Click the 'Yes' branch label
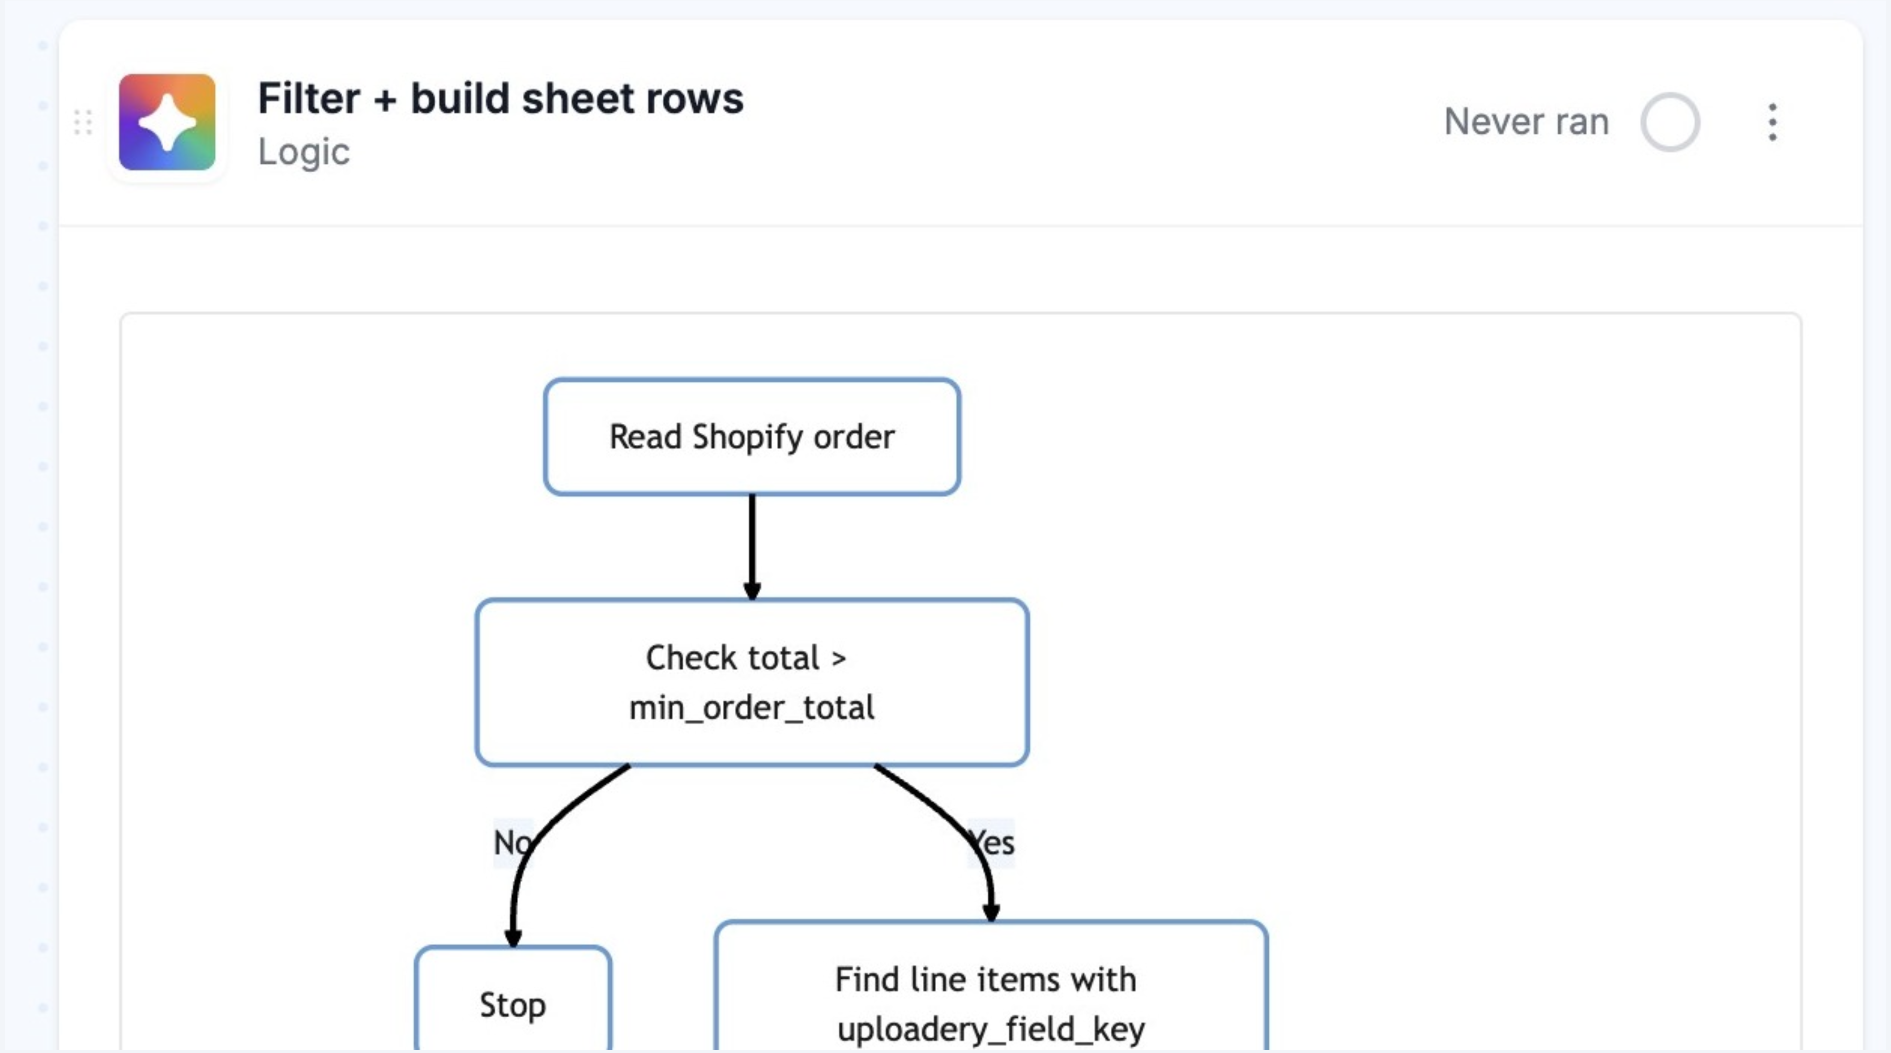Screen dimensions: 1891x1053 pyautogui.click(x=998, y=843)
